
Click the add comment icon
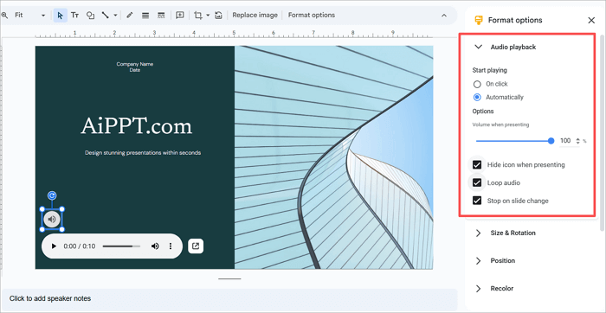click(180, 16)
